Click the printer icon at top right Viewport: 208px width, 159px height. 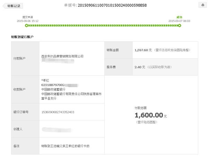(202, 5)
